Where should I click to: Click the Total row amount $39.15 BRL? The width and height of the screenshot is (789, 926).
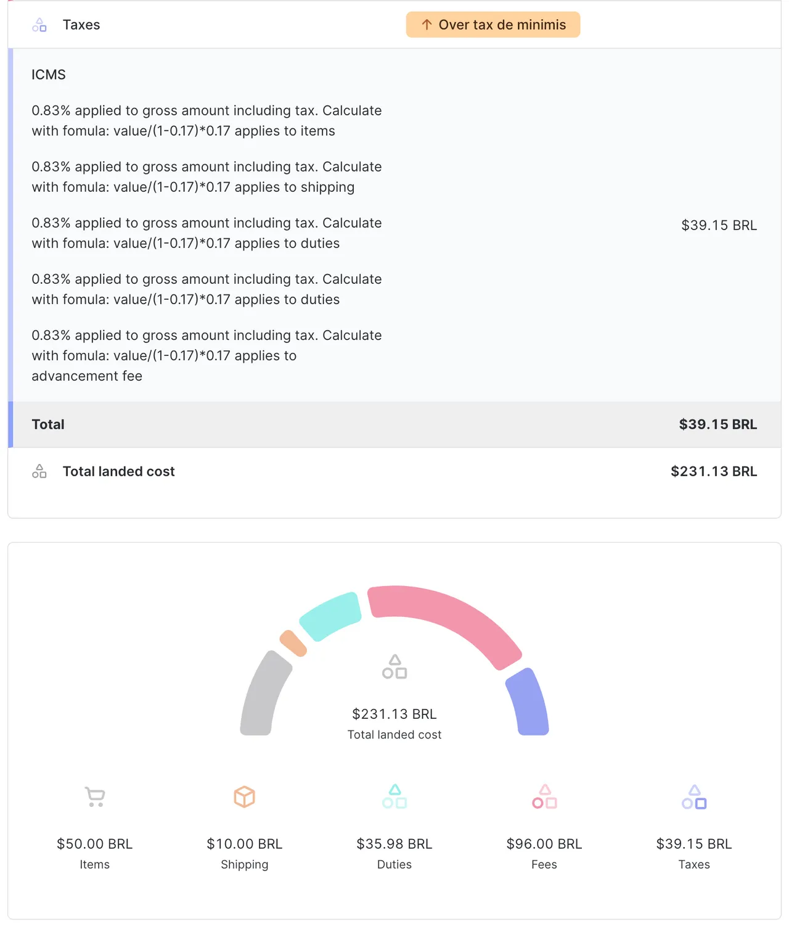tap(717, 424)
